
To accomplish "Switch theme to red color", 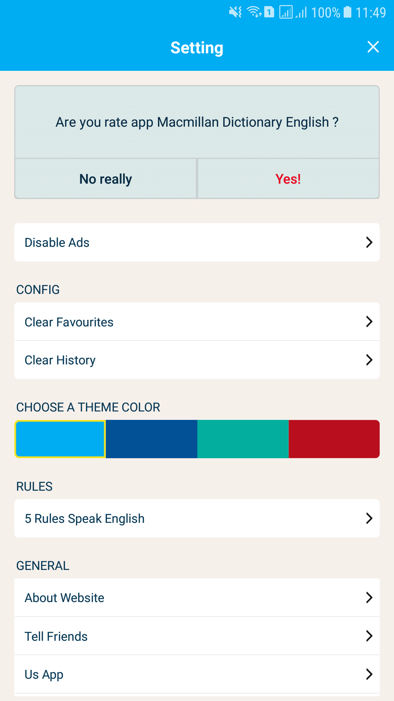I will tap(334, 439).
